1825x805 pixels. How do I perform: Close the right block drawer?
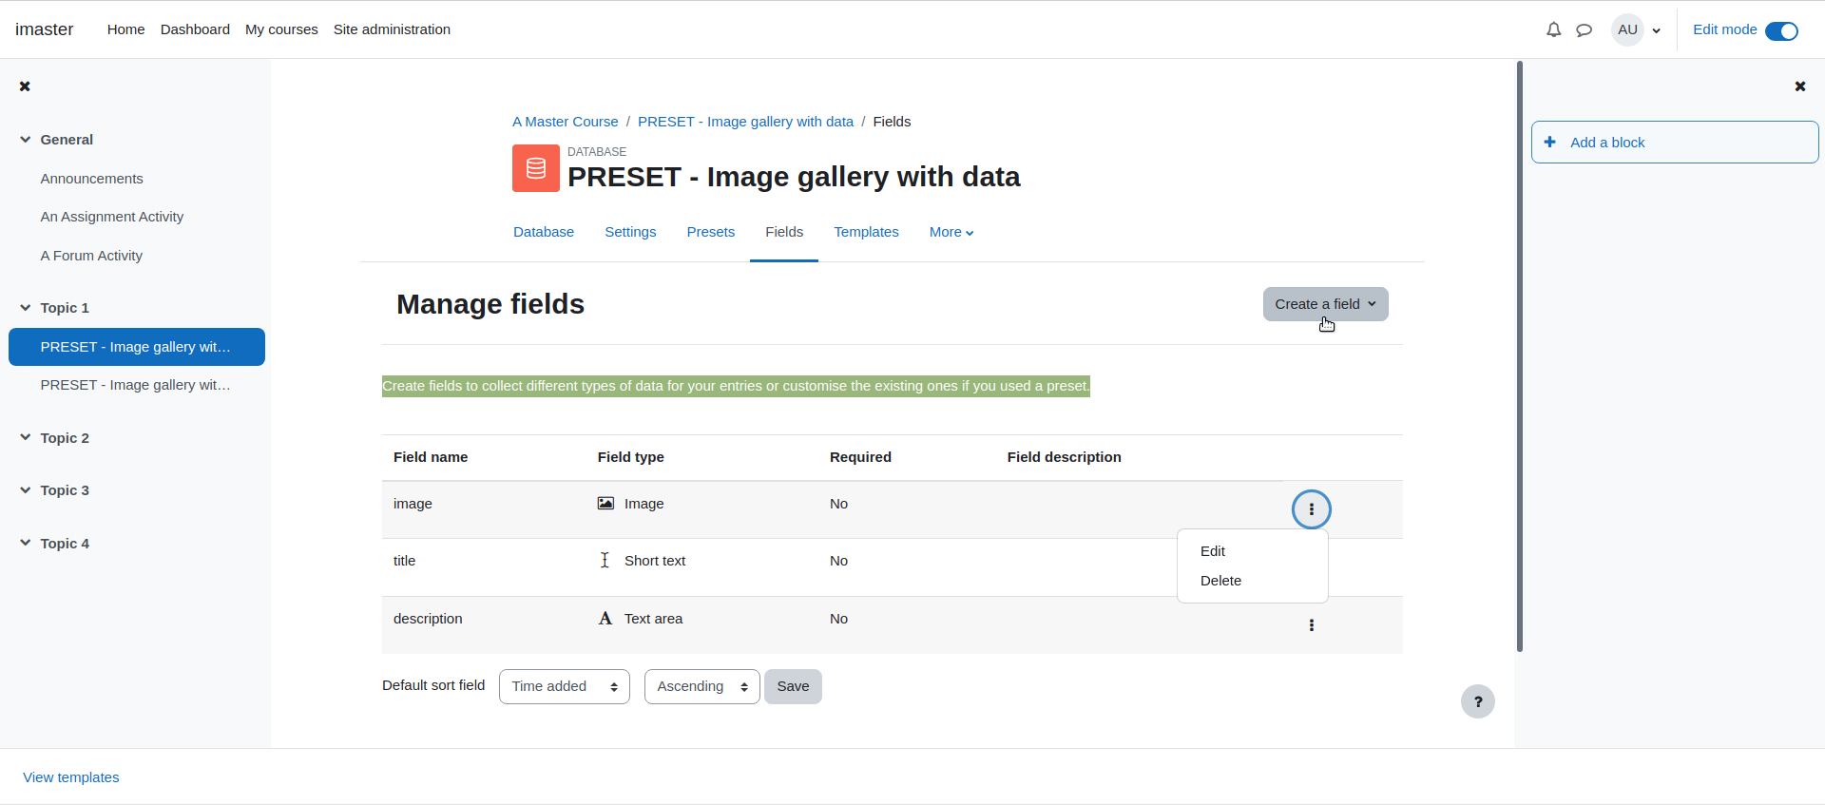[1800, 86]
